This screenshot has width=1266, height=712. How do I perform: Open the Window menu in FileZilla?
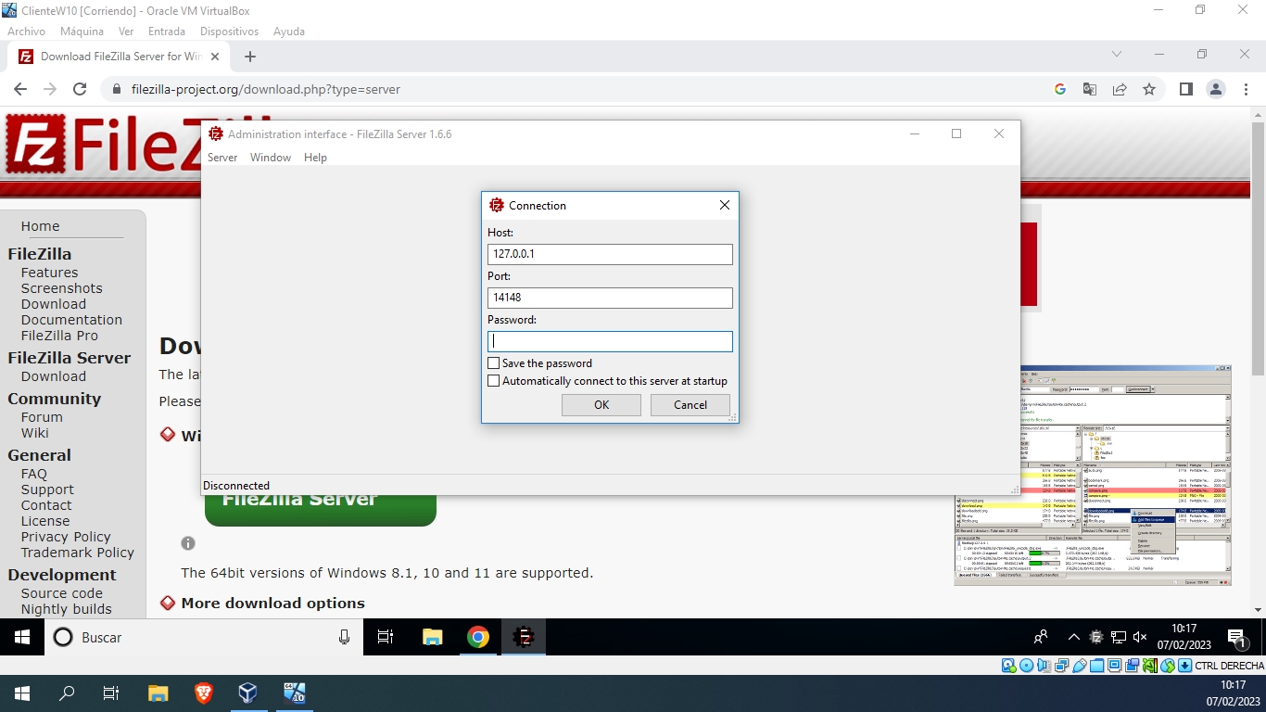click(x=271, y=158)
